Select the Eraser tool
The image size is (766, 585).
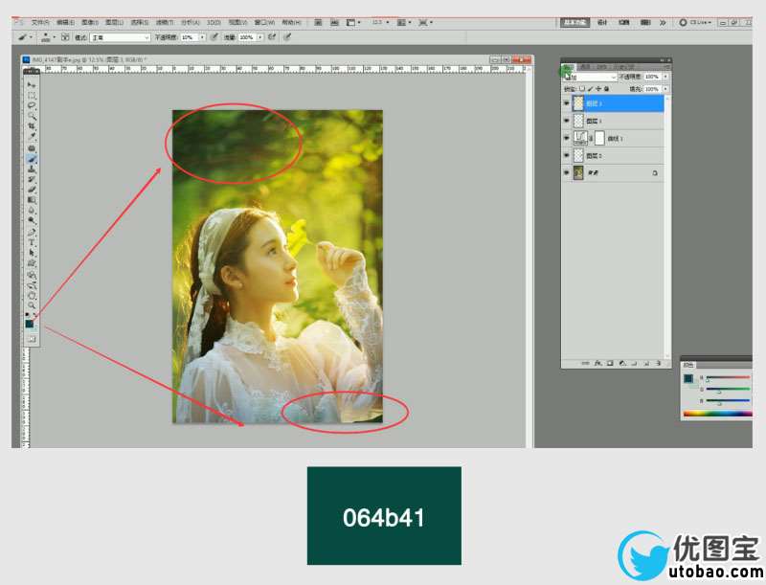point(32,190)
